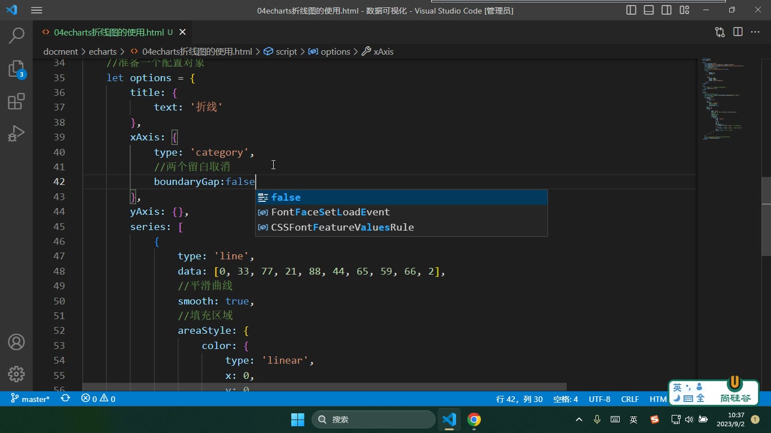Screen dimensions: 771x433
Task: Click the UTF-8 encoding selector
Action: point(599,399)
